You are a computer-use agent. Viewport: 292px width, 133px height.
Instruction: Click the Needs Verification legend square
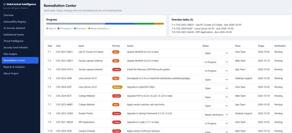point(89,29)
